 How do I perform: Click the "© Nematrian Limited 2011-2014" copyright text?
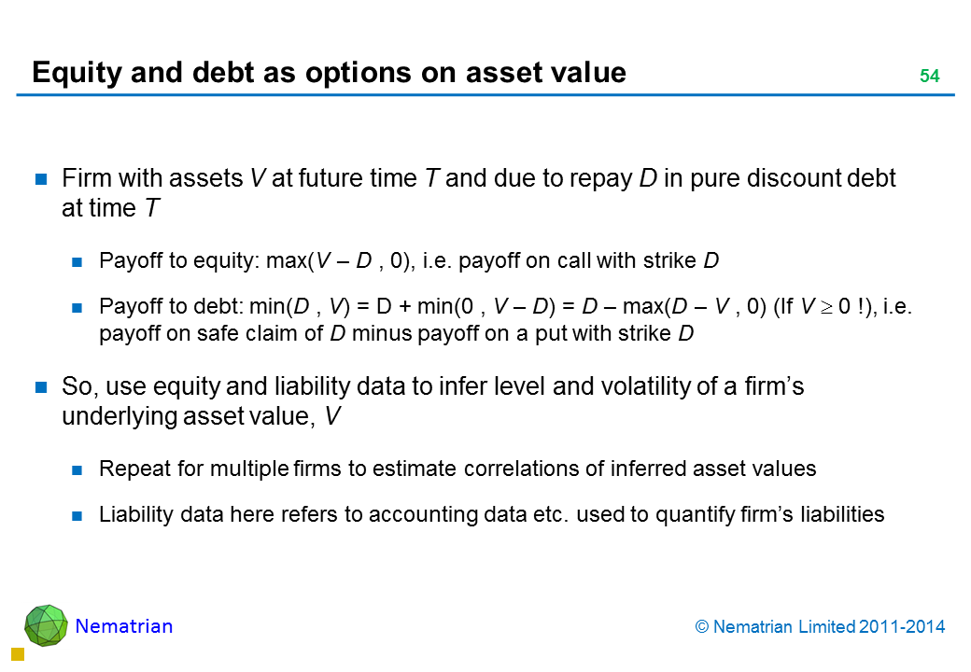click(821, 627)
